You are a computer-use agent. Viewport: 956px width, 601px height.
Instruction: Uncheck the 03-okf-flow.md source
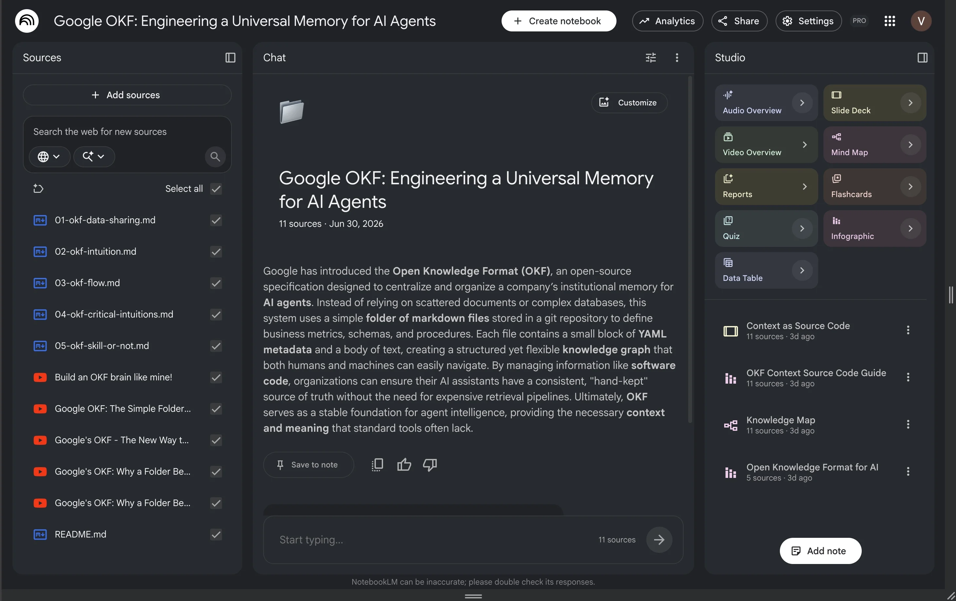tap(216, 283)
